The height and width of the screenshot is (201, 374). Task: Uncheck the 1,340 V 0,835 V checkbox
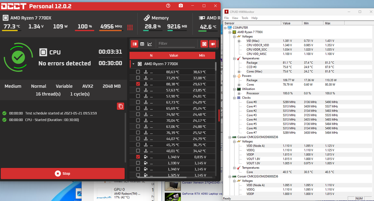138,157
